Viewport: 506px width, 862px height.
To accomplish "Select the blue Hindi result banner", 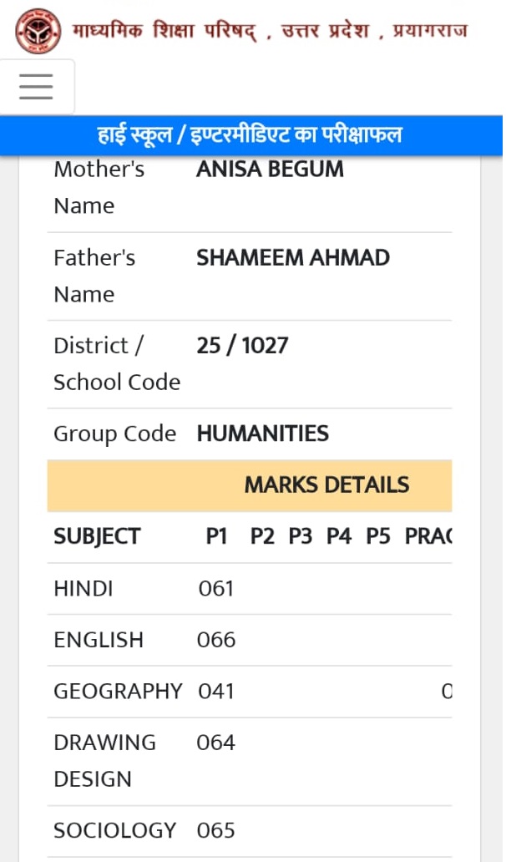I will pos(251,135).
